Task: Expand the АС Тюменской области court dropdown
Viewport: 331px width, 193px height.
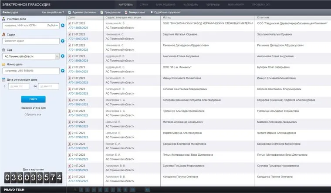Action: coord(57,56)
